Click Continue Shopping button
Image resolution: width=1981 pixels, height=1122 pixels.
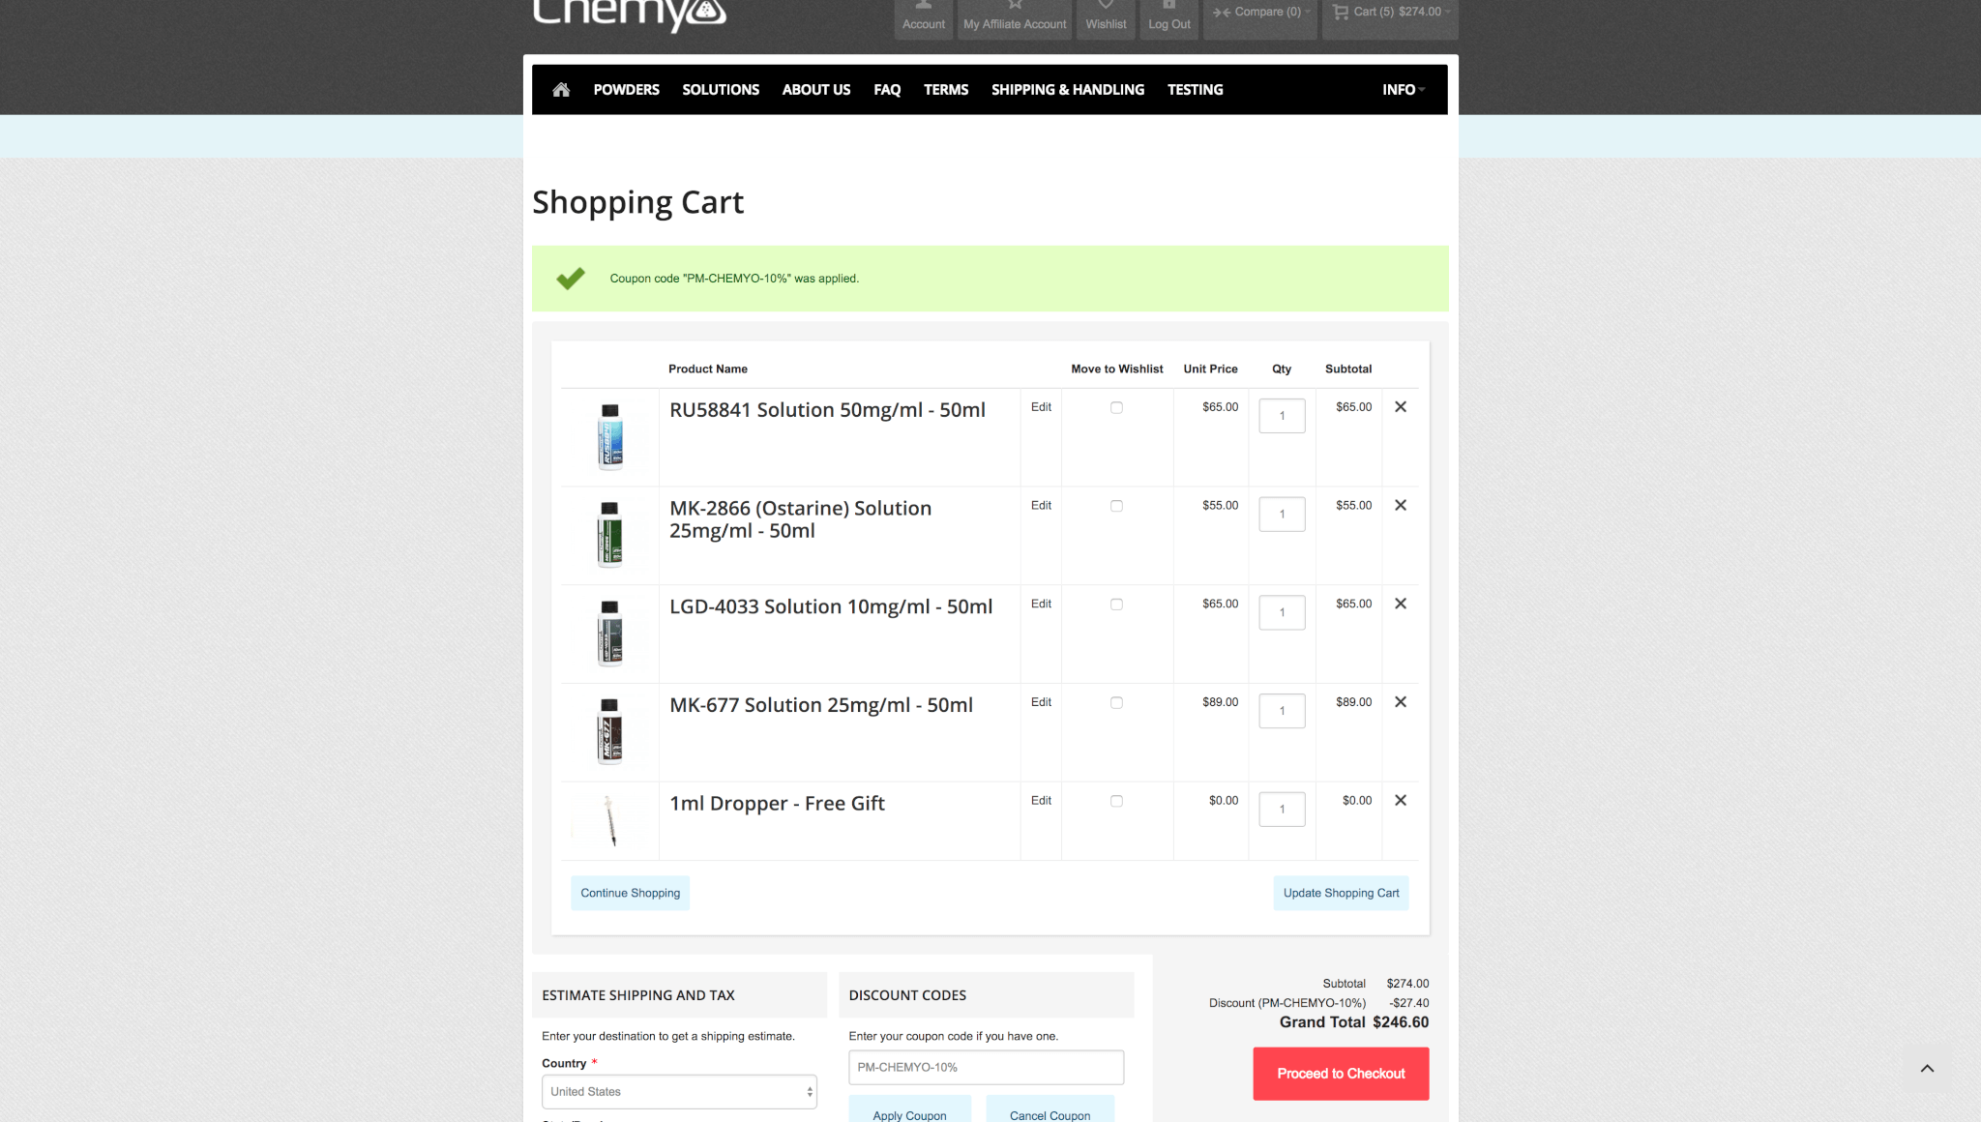[630, 893]
